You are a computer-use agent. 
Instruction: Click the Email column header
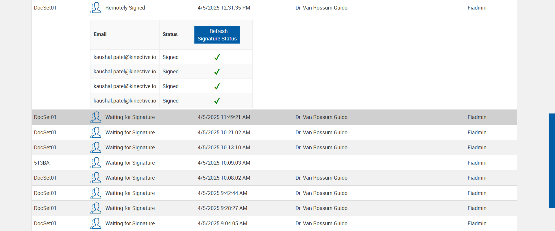click(x=100, y=34)
